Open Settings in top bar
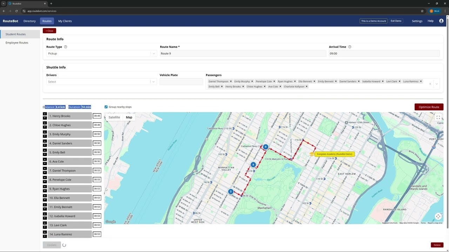The image size is (449, 252). pyautogui.click(x=417, y=21)
